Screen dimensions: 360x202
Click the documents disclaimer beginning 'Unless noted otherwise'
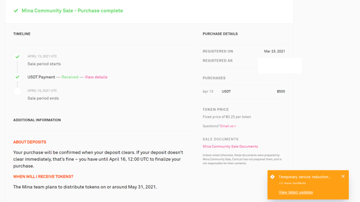pos(242,159)
